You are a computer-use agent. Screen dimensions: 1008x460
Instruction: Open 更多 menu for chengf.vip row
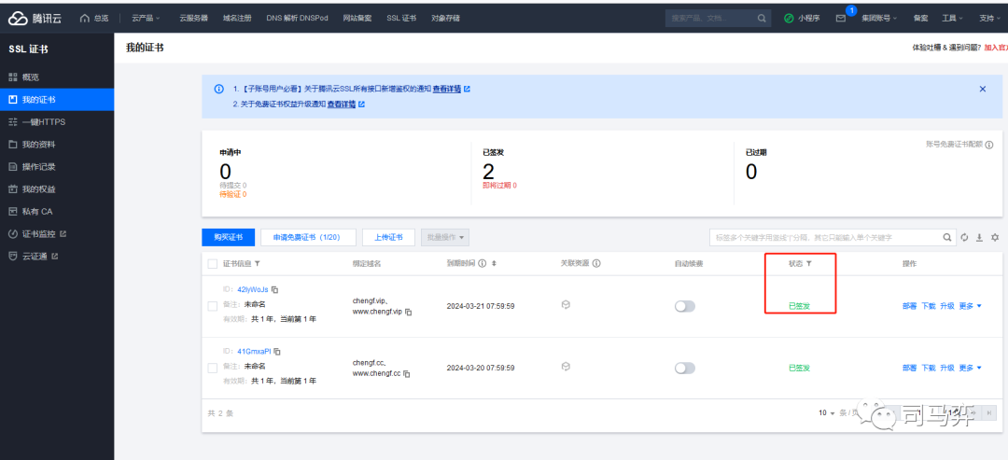click(x=970, y=306)
